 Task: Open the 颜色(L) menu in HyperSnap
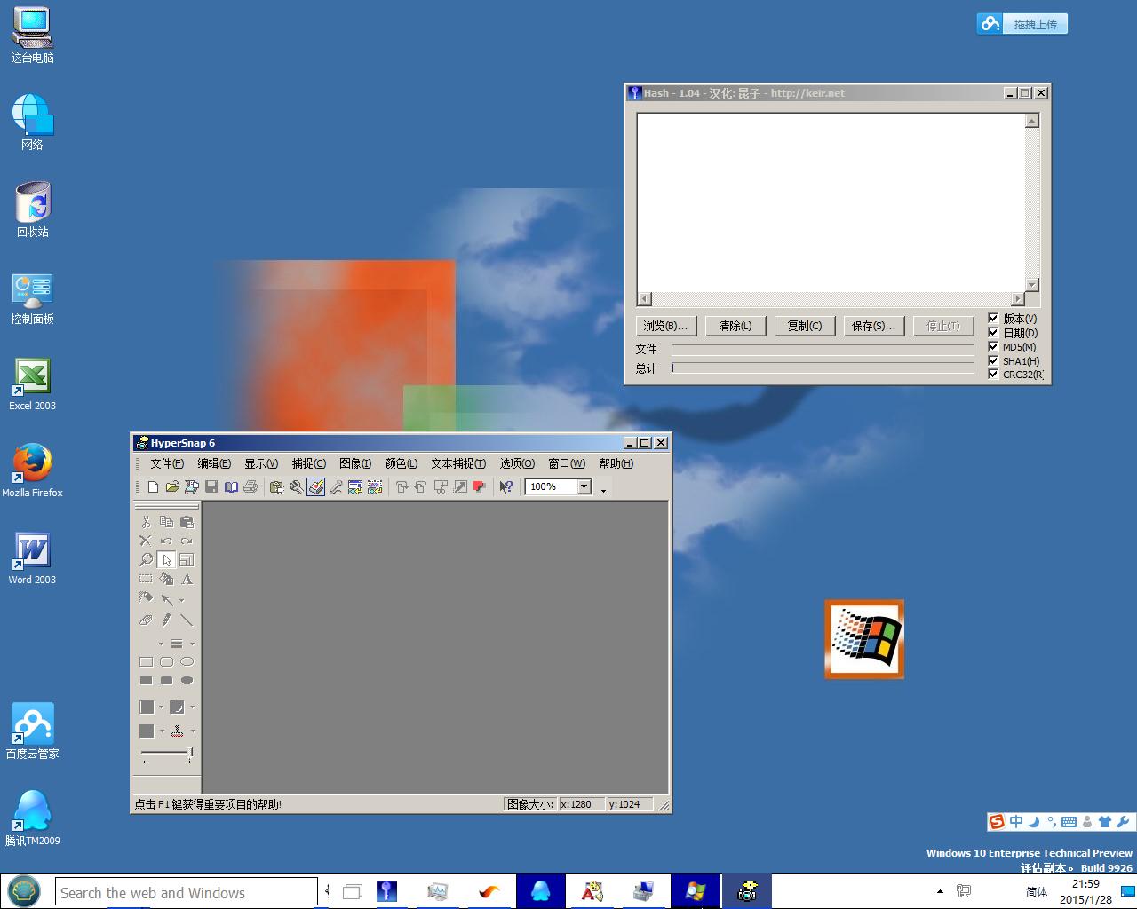tap(402, 463)
